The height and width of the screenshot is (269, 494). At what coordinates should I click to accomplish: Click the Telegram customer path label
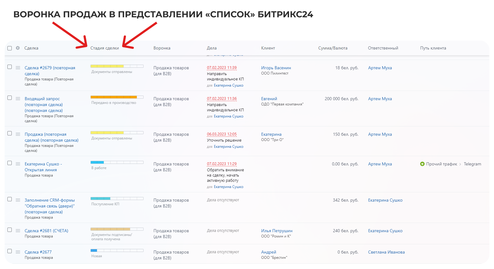(472, 164)
